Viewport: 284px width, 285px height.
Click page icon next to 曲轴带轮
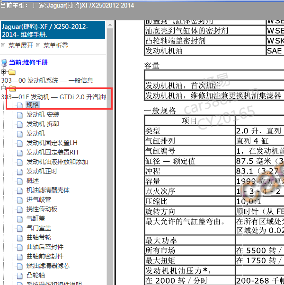(20, 238)
